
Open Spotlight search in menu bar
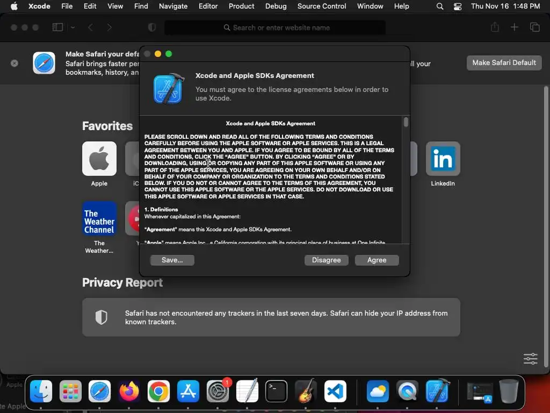point(439,6)
